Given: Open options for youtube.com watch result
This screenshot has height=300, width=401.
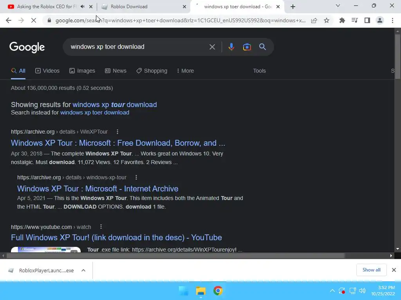Looking at the screenshot, I should point(101,227).
